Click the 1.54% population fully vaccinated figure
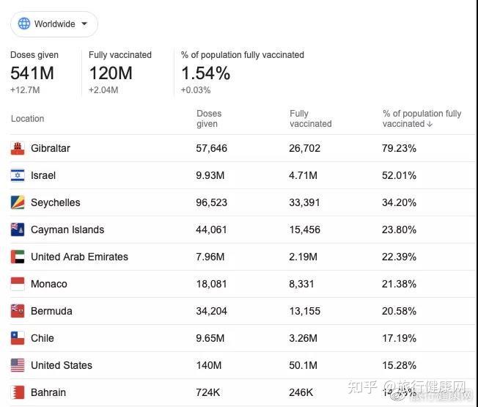This screenshot has height=407, width=478. pos(205,73)
